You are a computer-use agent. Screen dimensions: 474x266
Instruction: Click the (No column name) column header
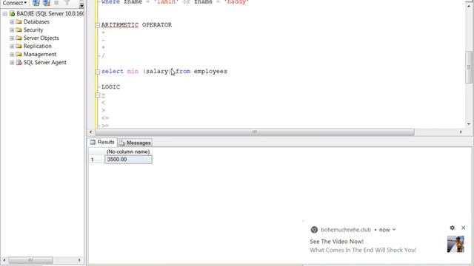[128, 151]
